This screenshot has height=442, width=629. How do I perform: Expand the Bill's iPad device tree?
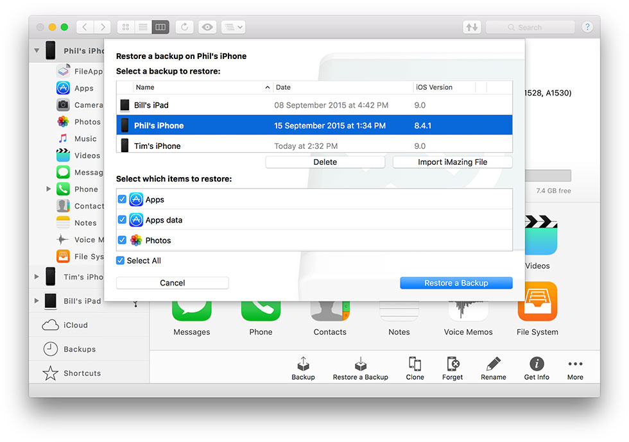(37, 301)
